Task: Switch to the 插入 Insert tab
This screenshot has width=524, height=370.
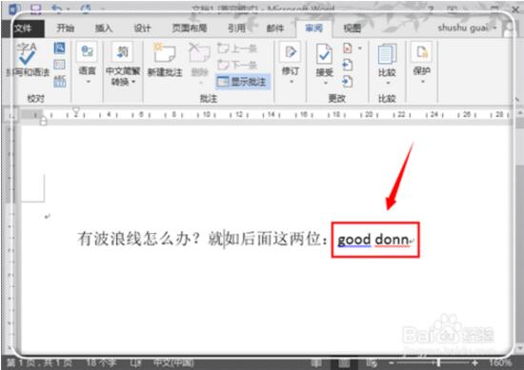Action: (x=104, y=28)
